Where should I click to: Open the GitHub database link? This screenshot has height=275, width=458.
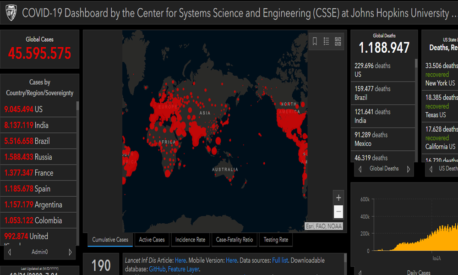point(157,269)
